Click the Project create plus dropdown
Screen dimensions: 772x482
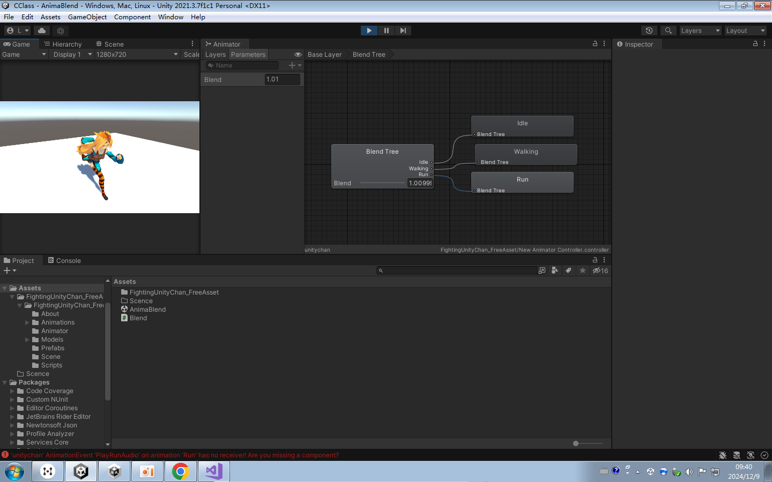tap(10, 270)
